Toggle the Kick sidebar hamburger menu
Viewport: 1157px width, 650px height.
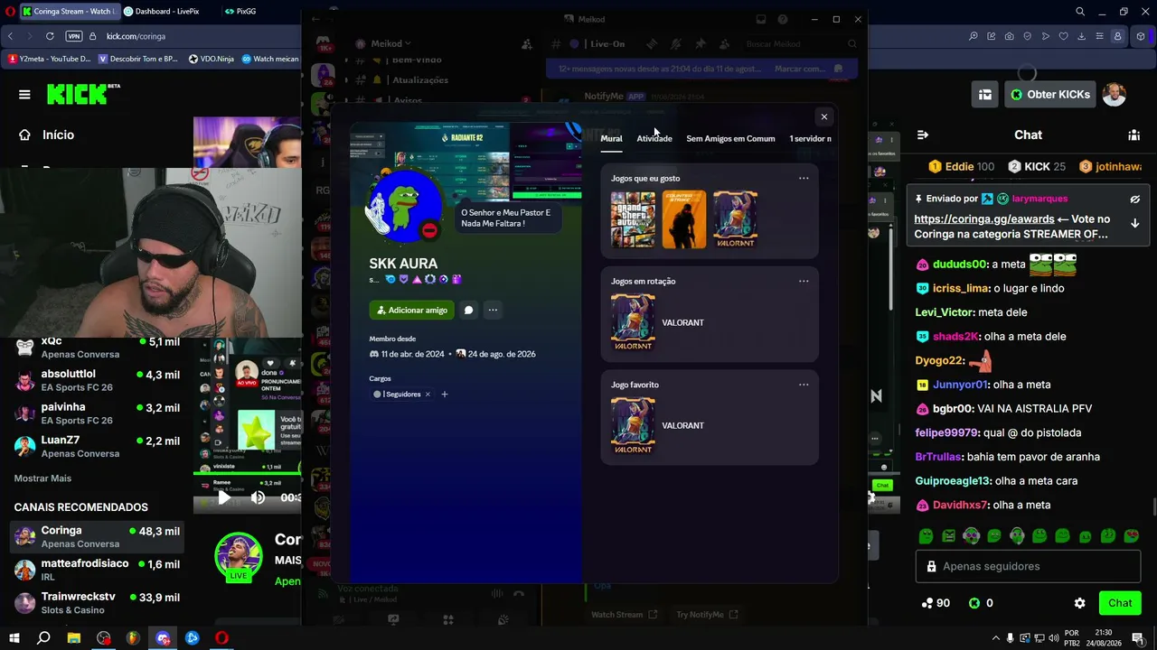pos(24,94)
